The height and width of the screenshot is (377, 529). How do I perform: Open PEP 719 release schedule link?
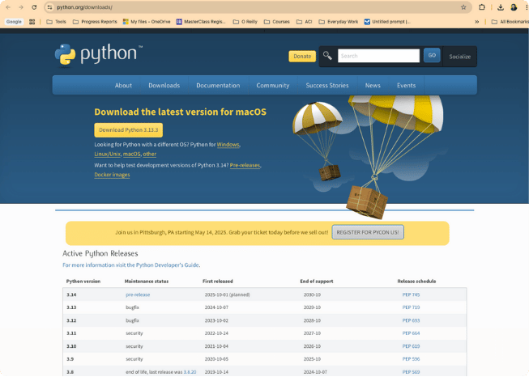[x=411, y=307]
